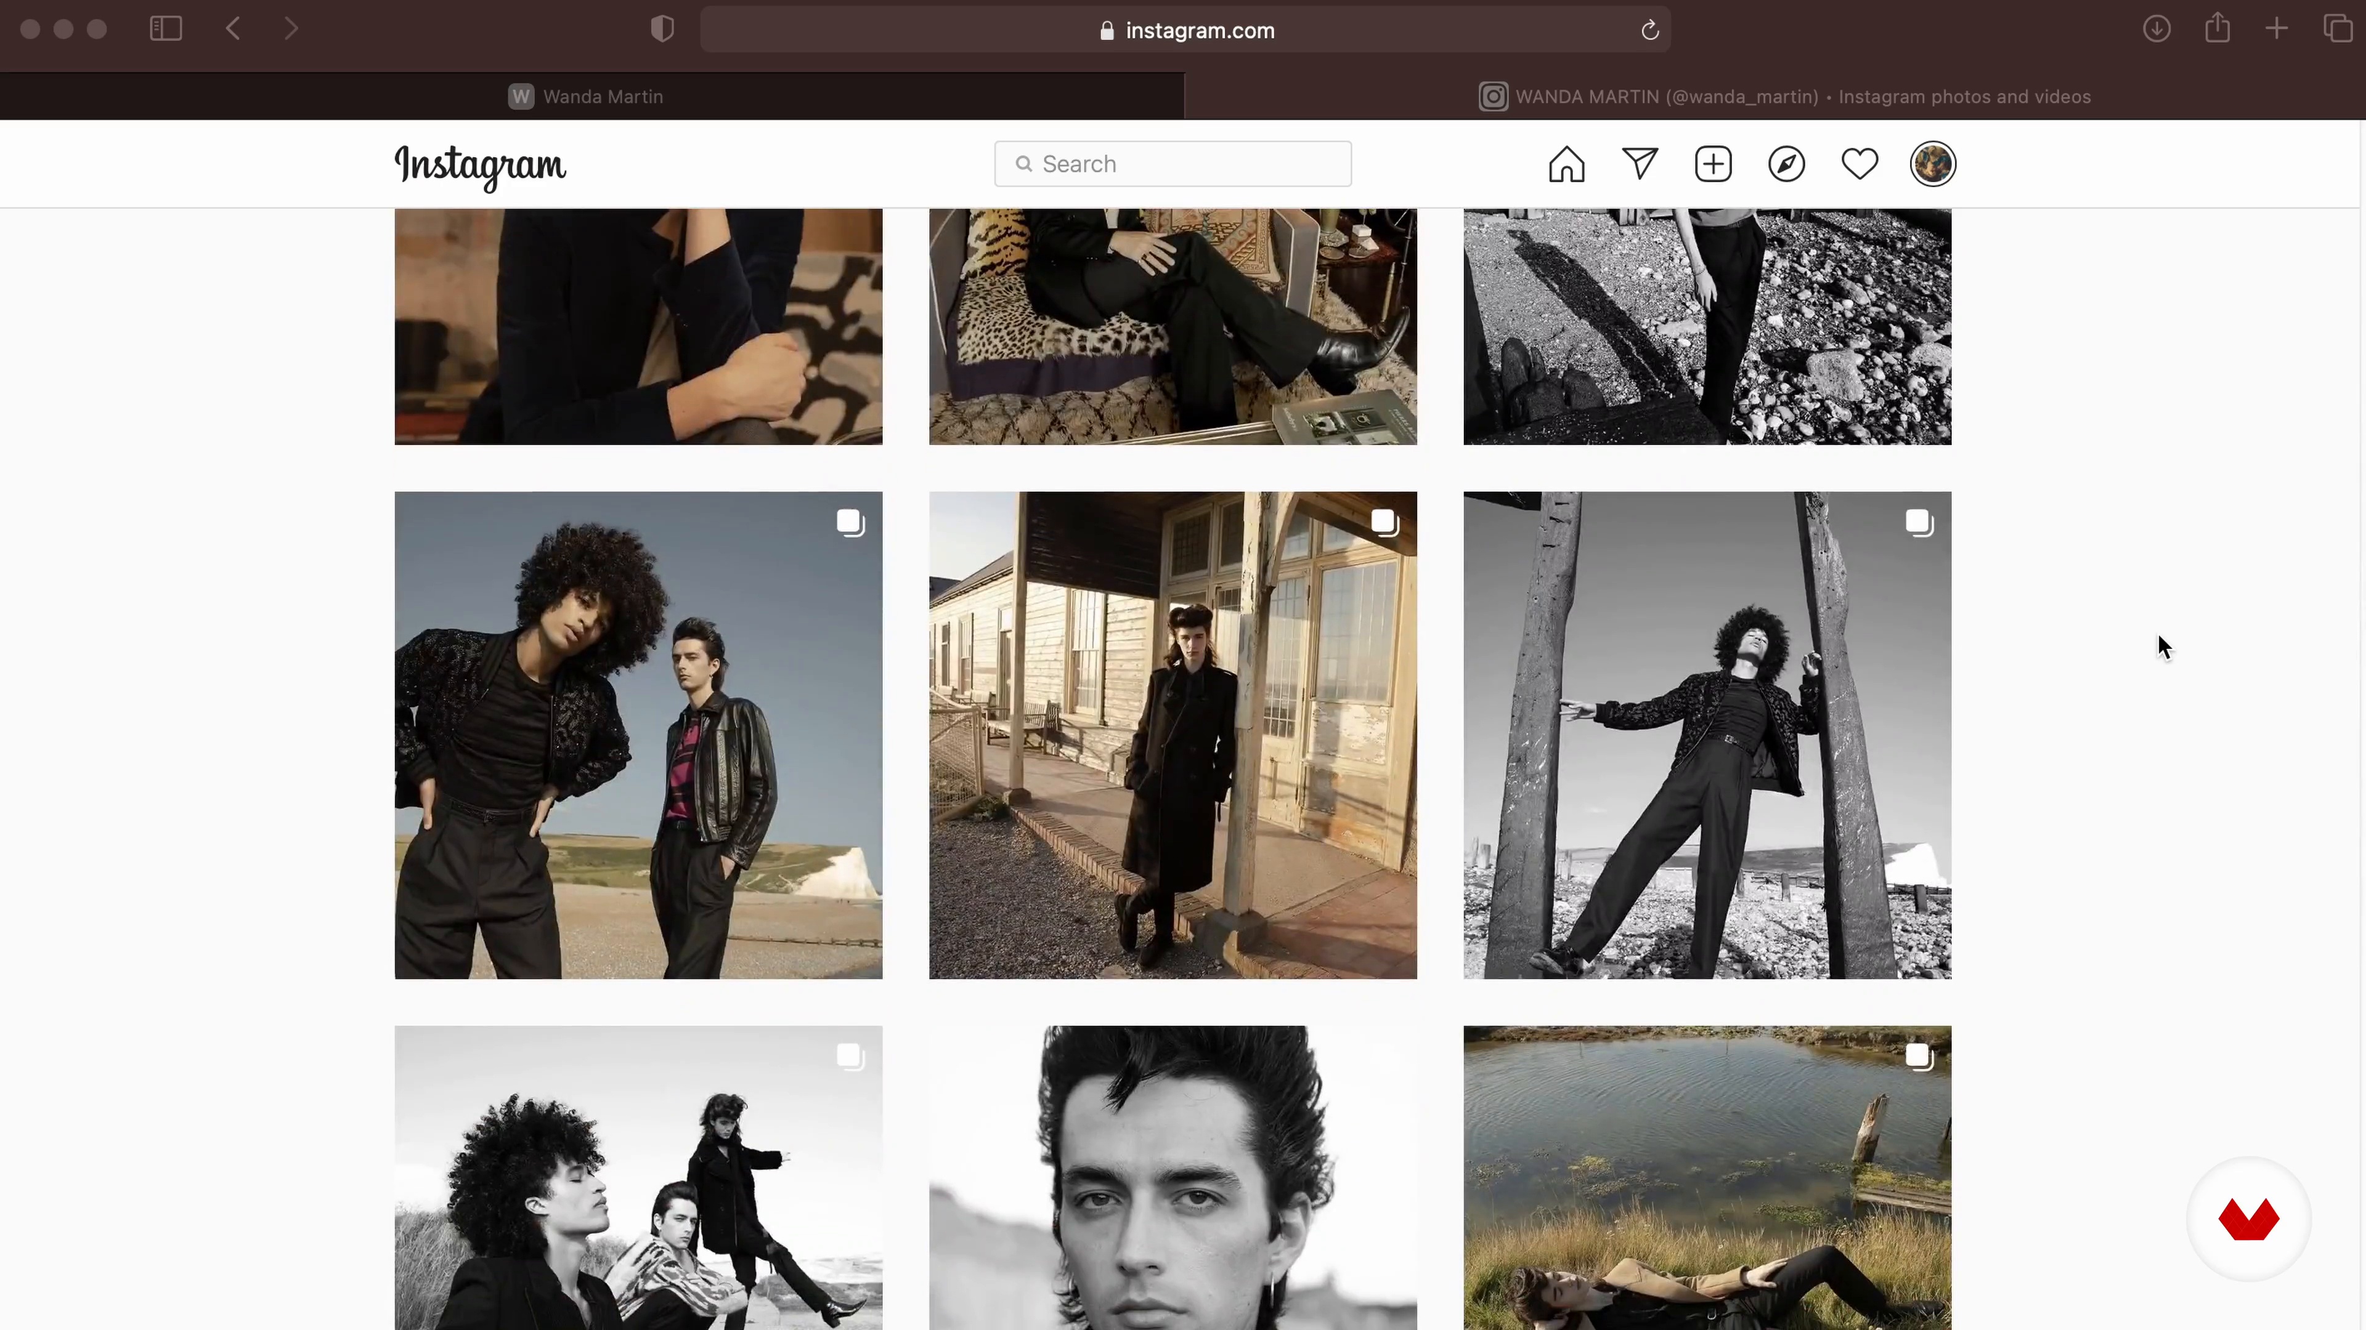Open post of two men by white cliffs
Image resolution: width=2366 pixels, height=1330 pixels.
[638, 735]
